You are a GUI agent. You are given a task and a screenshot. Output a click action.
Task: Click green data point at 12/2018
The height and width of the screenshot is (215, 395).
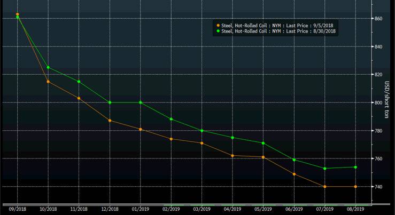[x=110, y=102]
